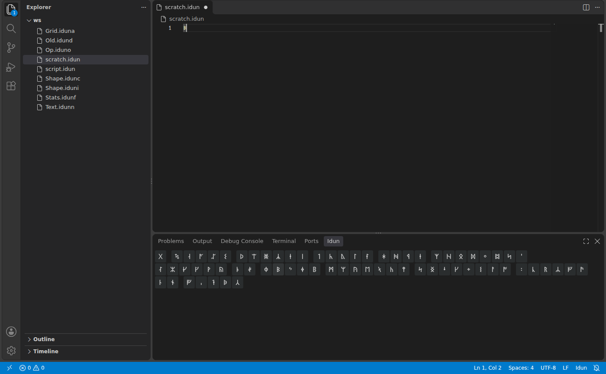Expand the Outline section

click(86, 339)
